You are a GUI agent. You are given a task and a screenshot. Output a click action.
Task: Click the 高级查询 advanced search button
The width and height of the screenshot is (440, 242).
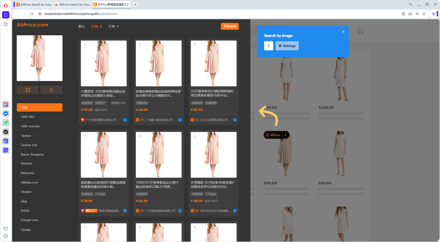click(230, 26)
